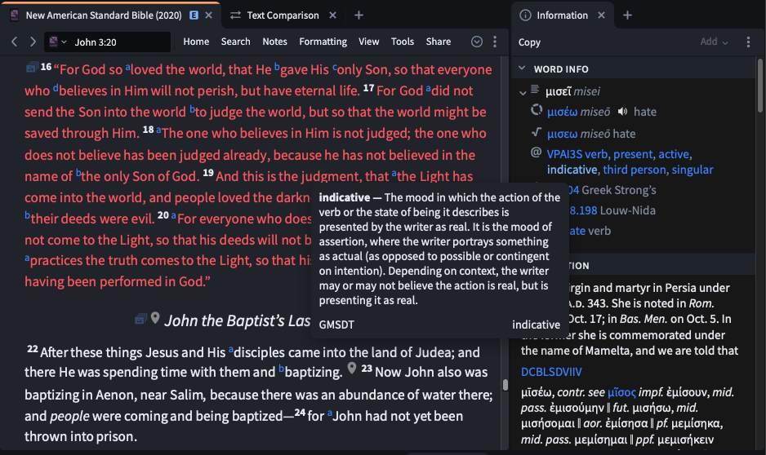Open footnote d before 'believes in Him'

(x=56, y=88)
